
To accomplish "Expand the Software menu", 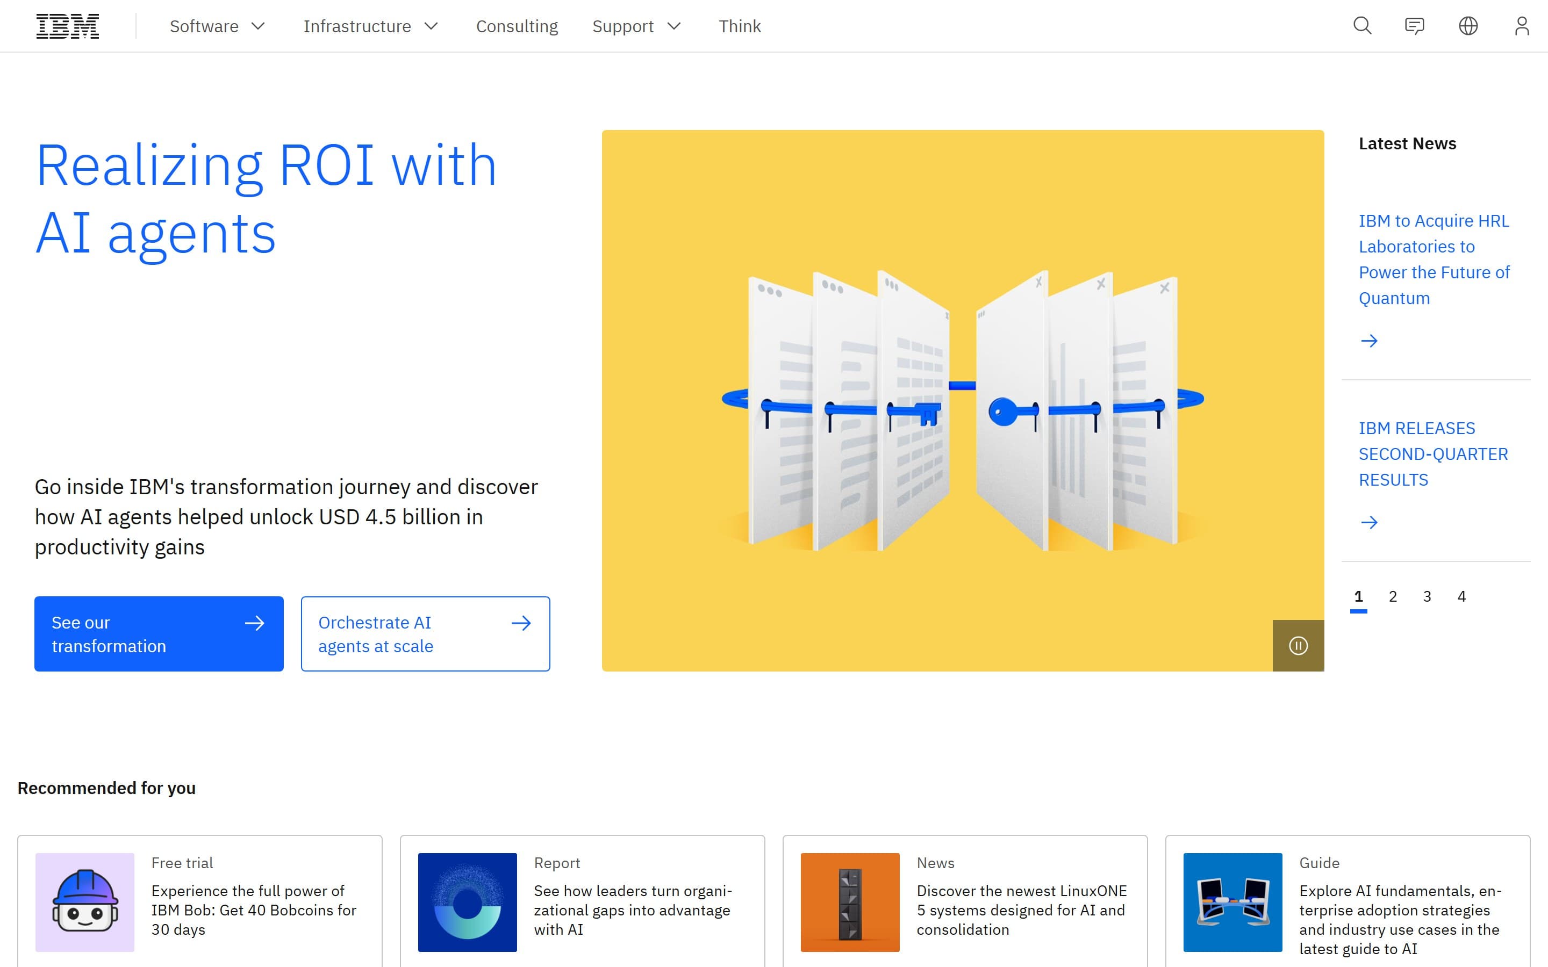I will click(218, 26).
